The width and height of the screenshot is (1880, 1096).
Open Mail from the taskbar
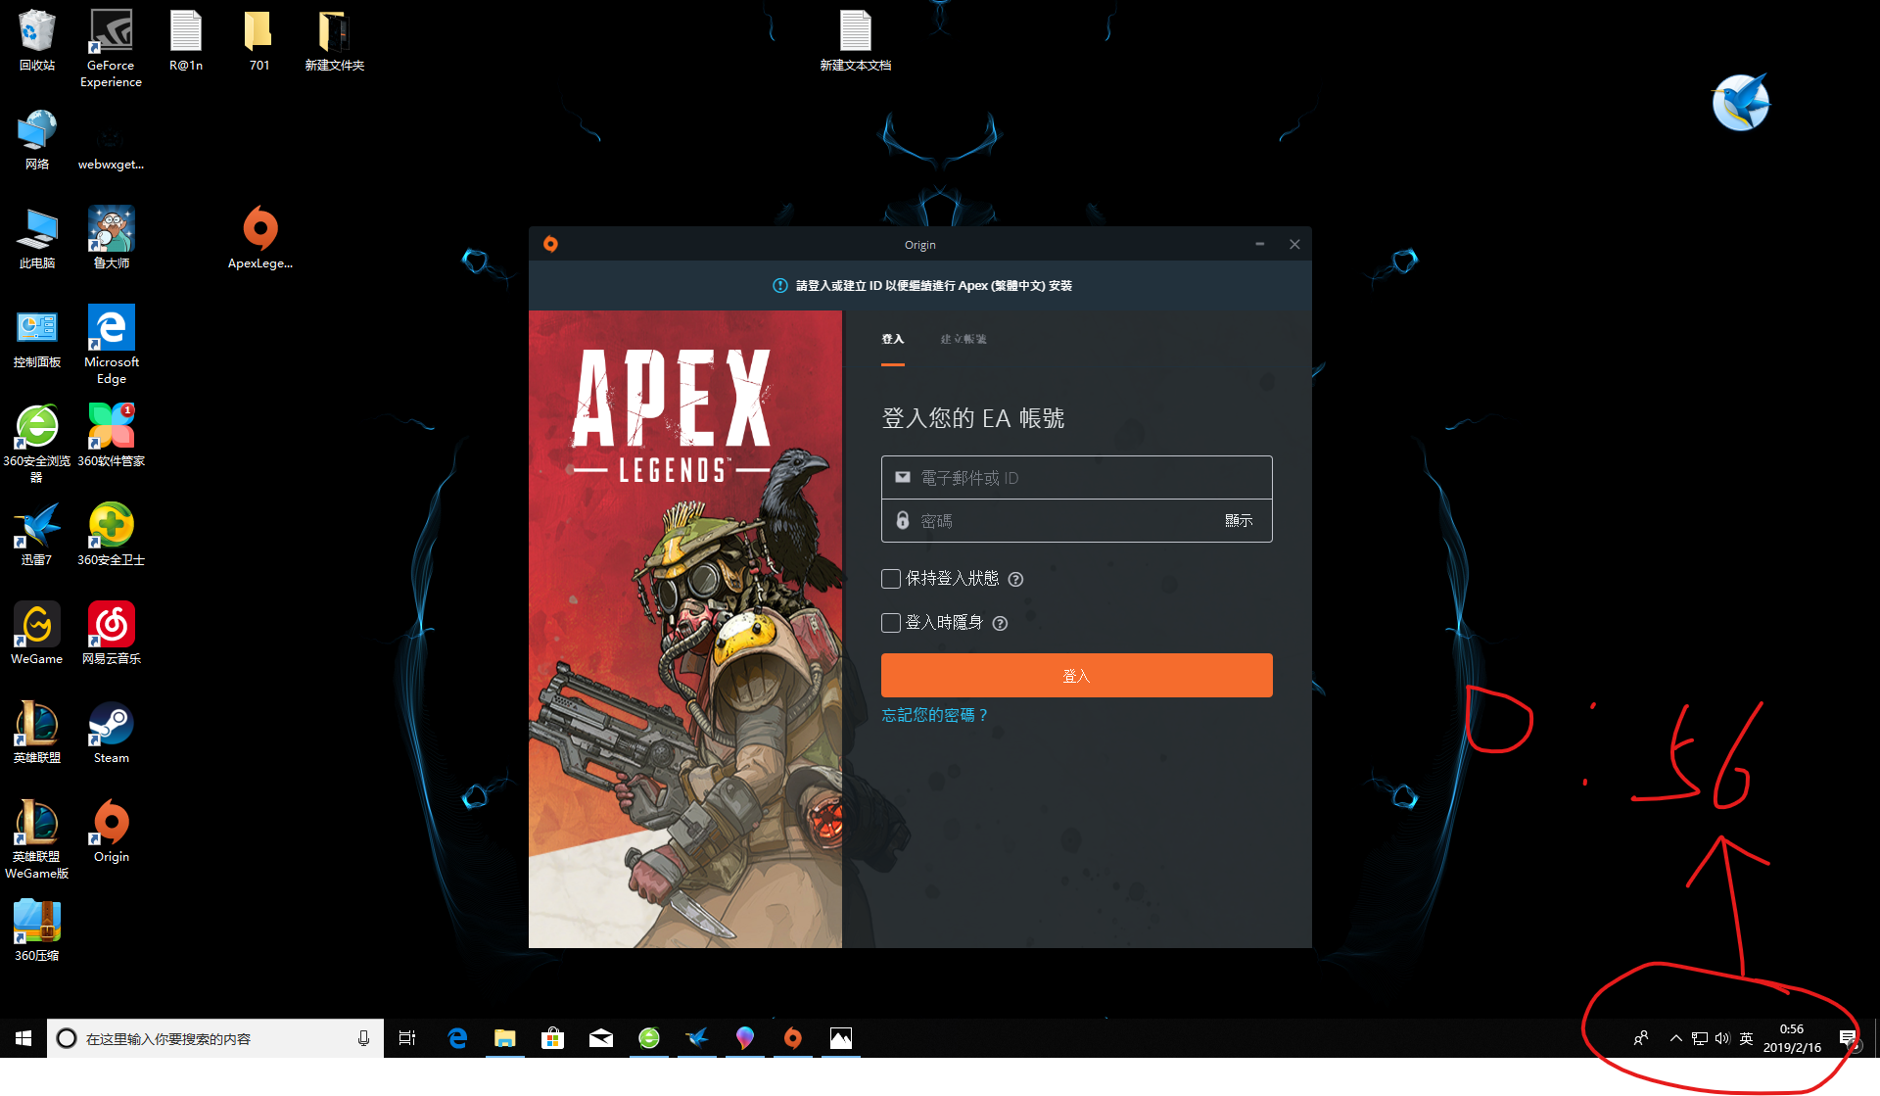pyautogui.click(x=600, y=1038)
